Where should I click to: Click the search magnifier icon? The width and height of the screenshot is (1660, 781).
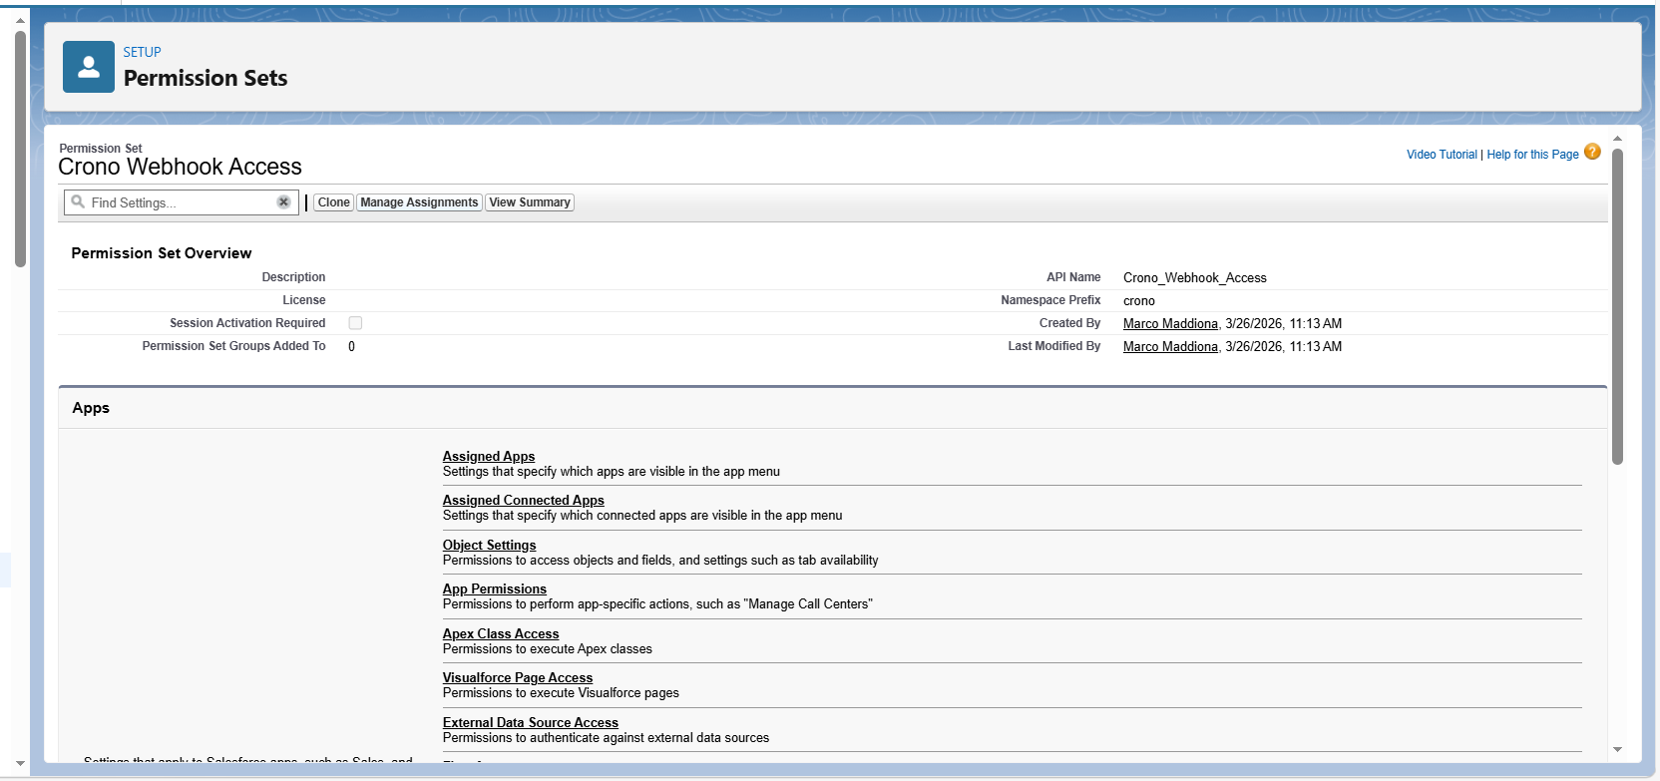78,202
